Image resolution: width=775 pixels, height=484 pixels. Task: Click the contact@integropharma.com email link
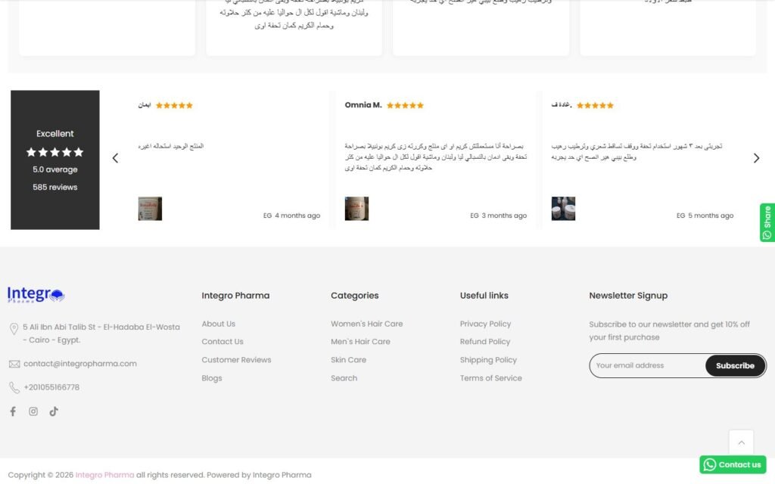tap(80, 364)
